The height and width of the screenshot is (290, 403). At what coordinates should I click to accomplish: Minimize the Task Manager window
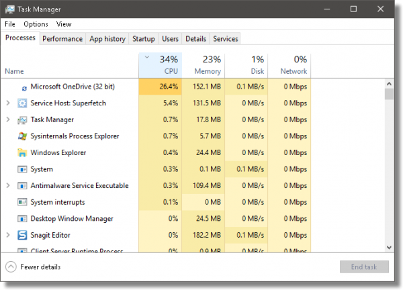[327, 9]
